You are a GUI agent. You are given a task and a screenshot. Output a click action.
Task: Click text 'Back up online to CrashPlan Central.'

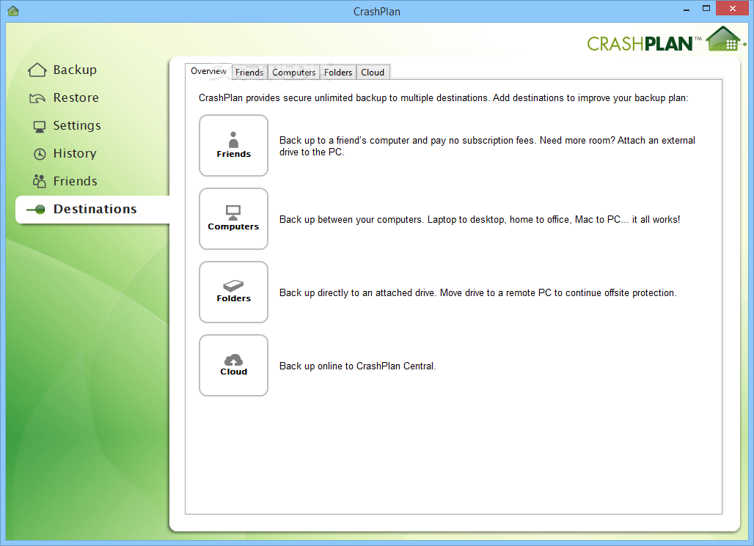pos(358,366)
